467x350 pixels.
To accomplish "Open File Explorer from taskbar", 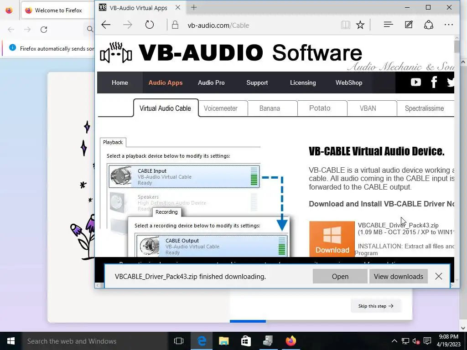I will coord(223,341).
